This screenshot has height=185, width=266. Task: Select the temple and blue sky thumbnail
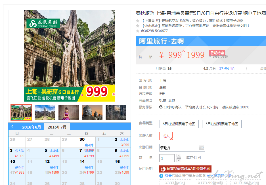coord(45,112)
